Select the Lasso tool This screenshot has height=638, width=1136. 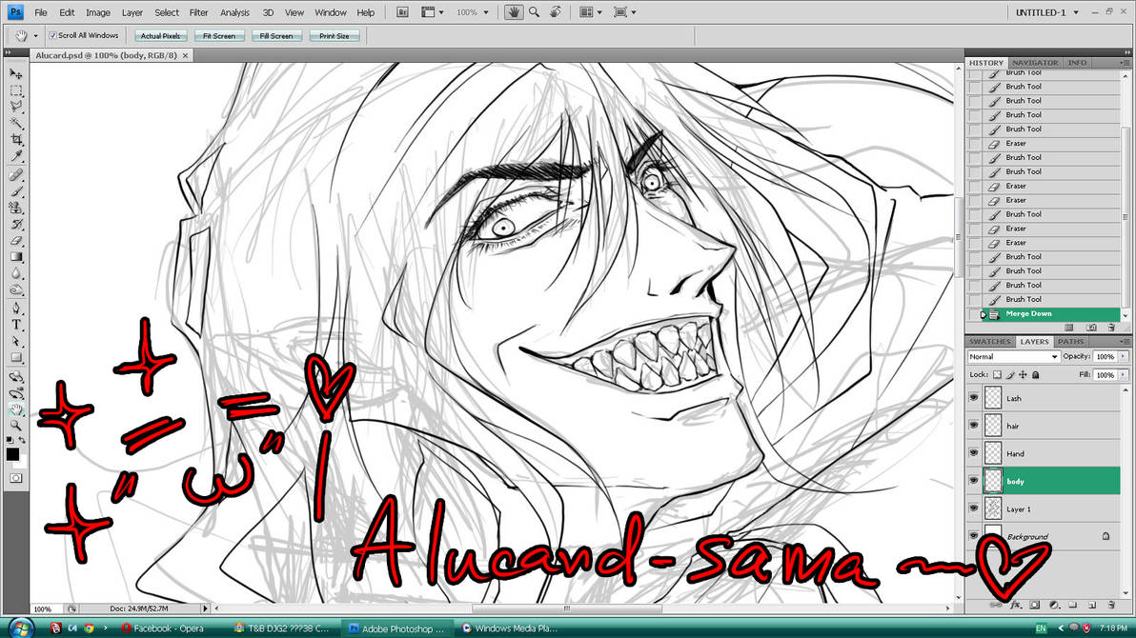coord(16,108)
